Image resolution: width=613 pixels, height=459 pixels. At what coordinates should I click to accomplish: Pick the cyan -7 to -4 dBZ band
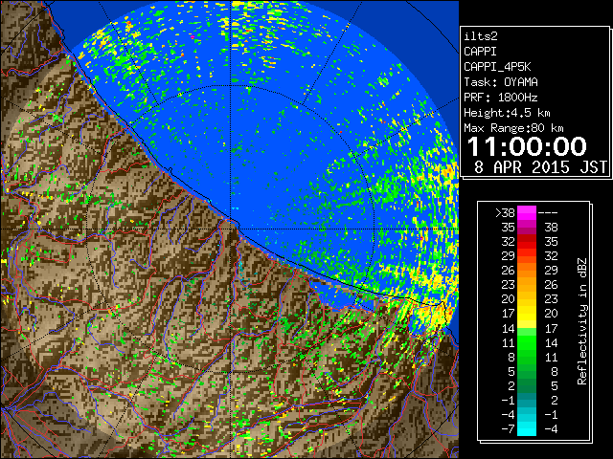pyautogui.click(x=527, y=429)
